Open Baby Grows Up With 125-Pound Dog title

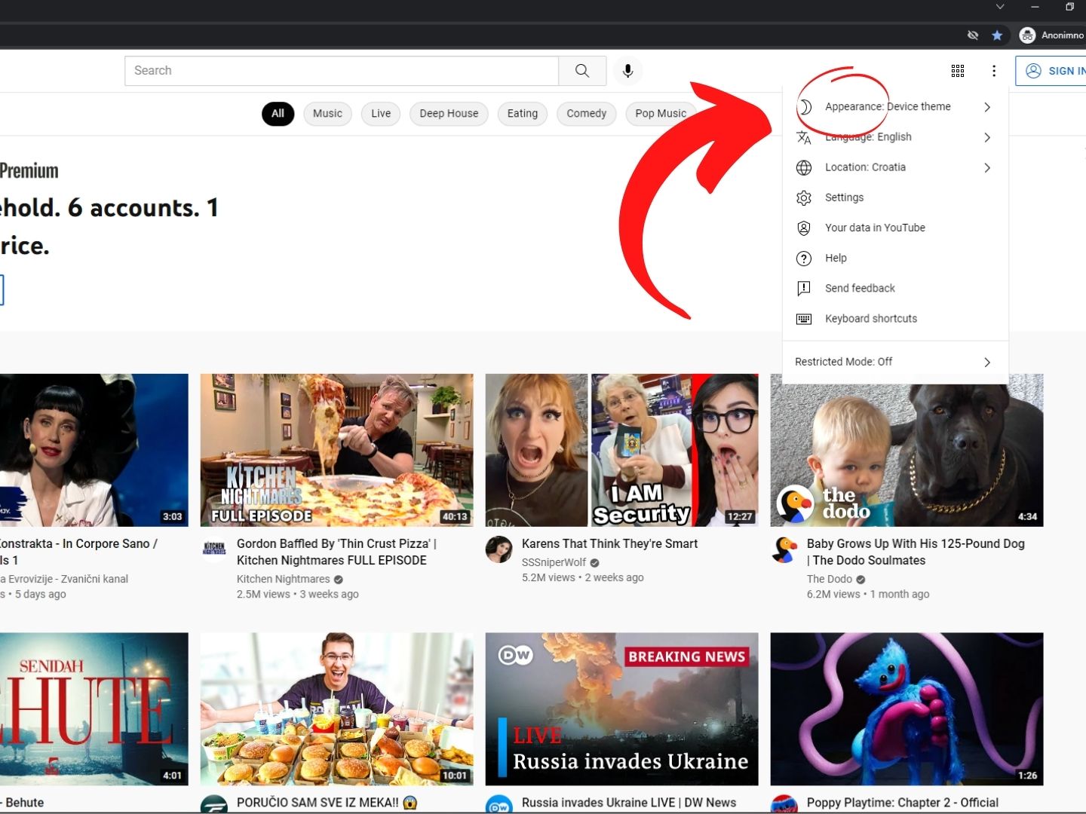pos(916,552)
